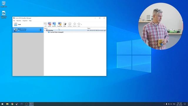Launch Chrome from the taskbar
This screenshot has width=188, height=106.
[12, 104]
